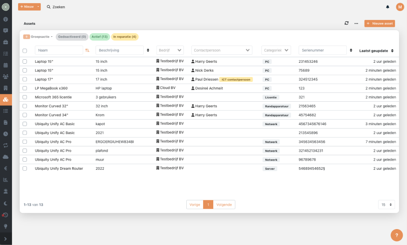Tick the select-all checkbox in table header
This screenshot has height=245, width=407.
(x=25, y=50)
